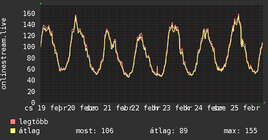Click the 'most: 106' current value
This screenshot has width=268, height=140.
point(95,131)
